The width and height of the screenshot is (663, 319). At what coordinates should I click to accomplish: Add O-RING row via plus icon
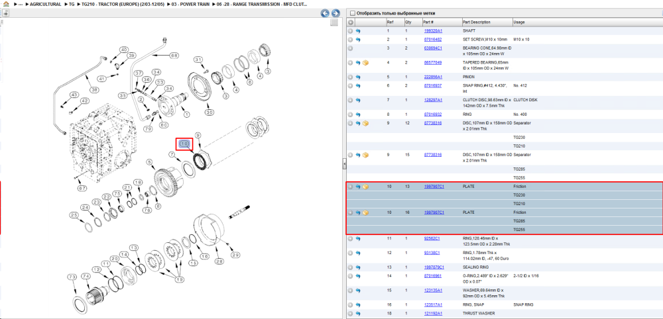[351, 275]
